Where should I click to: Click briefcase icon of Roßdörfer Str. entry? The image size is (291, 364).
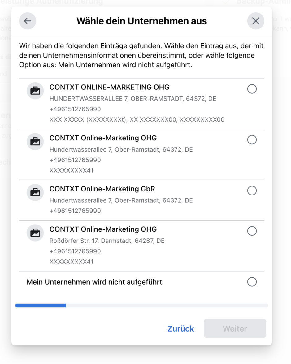pos(35,233)
